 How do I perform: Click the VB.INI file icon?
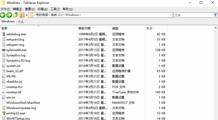pyautogui.click(x=4, y=76)
